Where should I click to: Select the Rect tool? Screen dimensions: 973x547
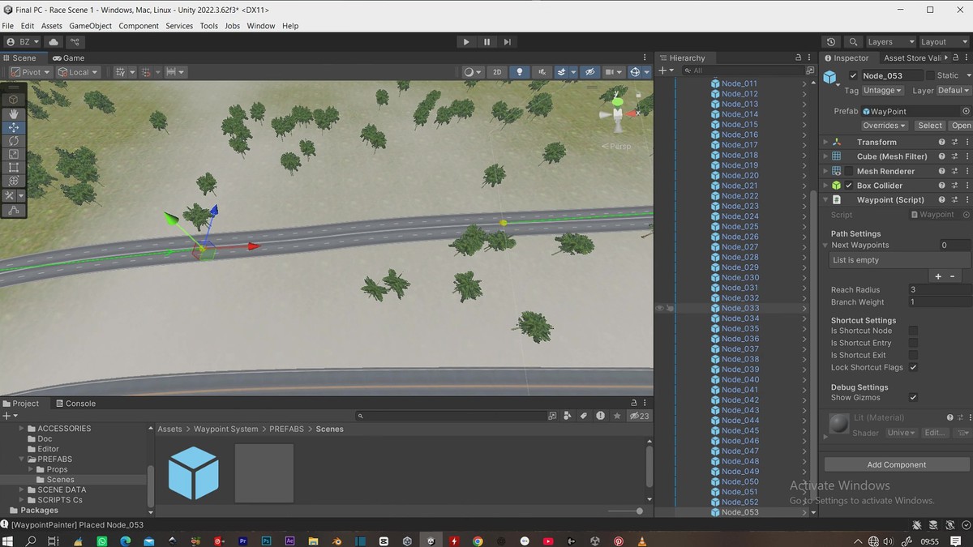point(14,168)
